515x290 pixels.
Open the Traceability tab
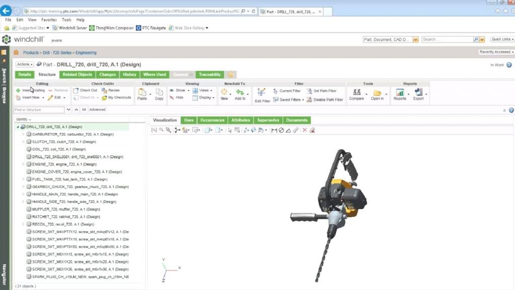(x=210, y=75)
